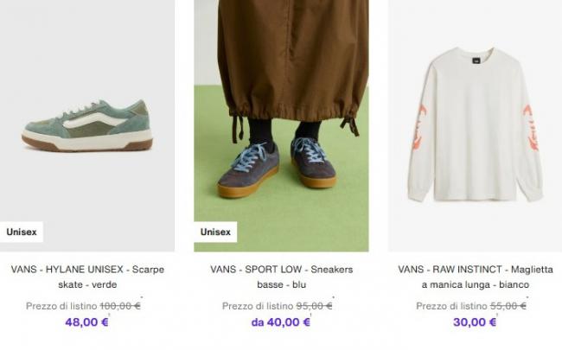Open the VANS - SPORT LOW product title

(x=281, y=277)
